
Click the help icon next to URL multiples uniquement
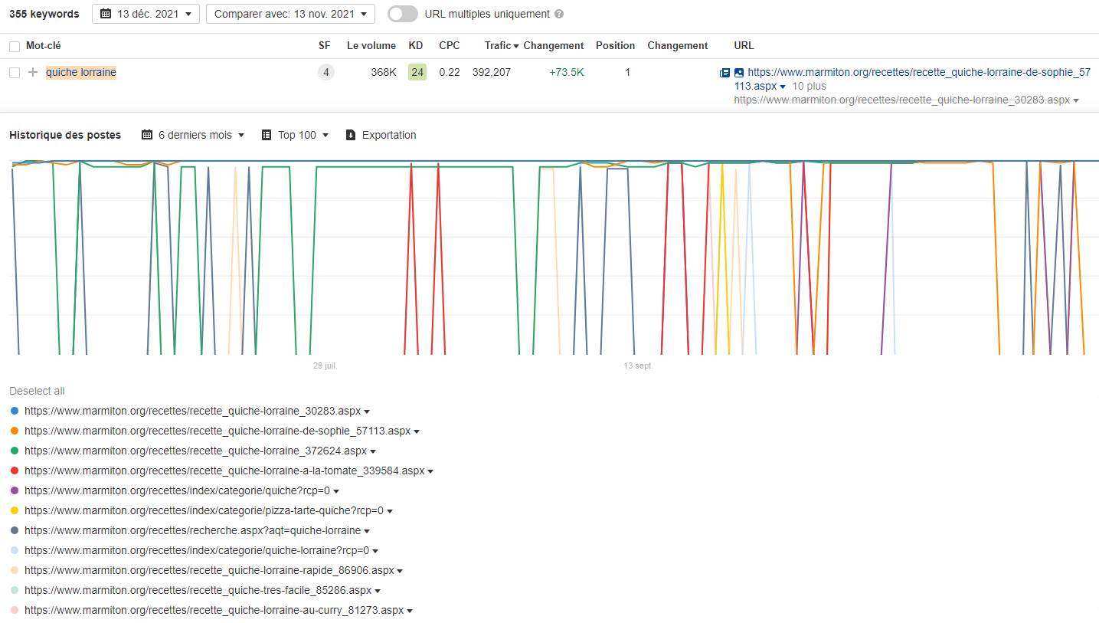[x=559, y=14]
